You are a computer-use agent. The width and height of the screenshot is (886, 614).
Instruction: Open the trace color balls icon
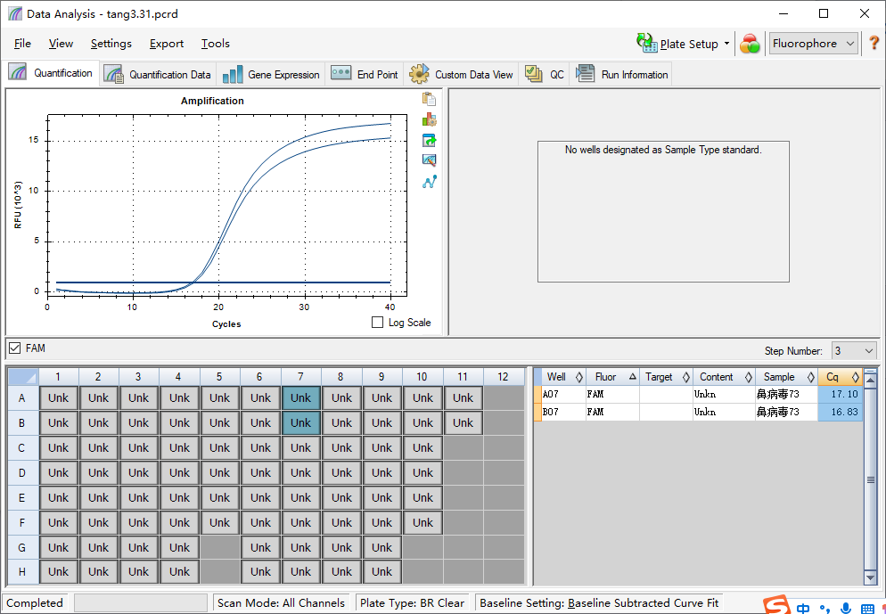[x=750, y=44]
